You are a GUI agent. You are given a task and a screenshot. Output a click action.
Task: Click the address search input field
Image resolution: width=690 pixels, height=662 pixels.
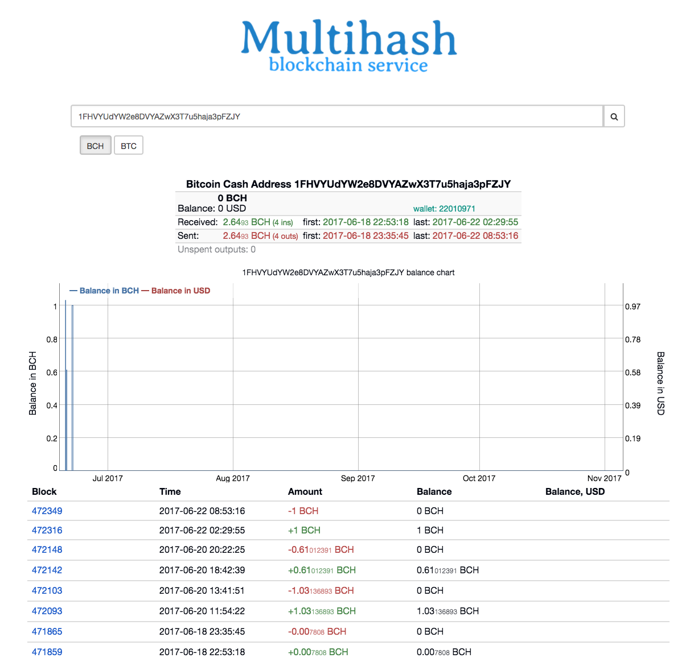click(x=336, y=117)
